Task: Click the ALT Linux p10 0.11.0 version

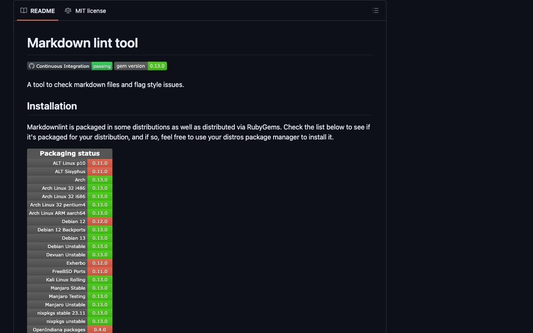Action: coord(100,163)
